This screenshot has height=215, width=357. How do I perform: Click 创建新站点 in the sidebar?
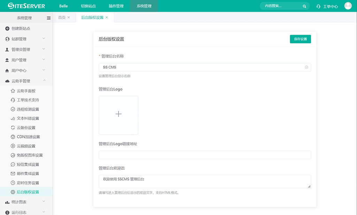click(21, 29)
